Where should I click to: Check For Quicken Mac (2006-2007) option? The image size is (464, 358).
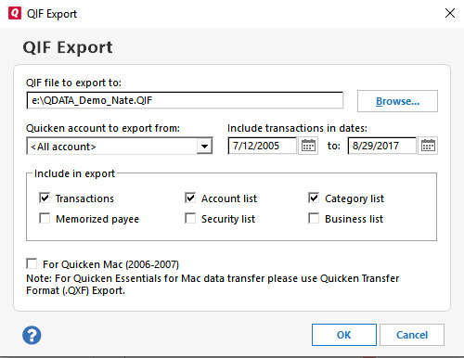[x=32, y=263]
